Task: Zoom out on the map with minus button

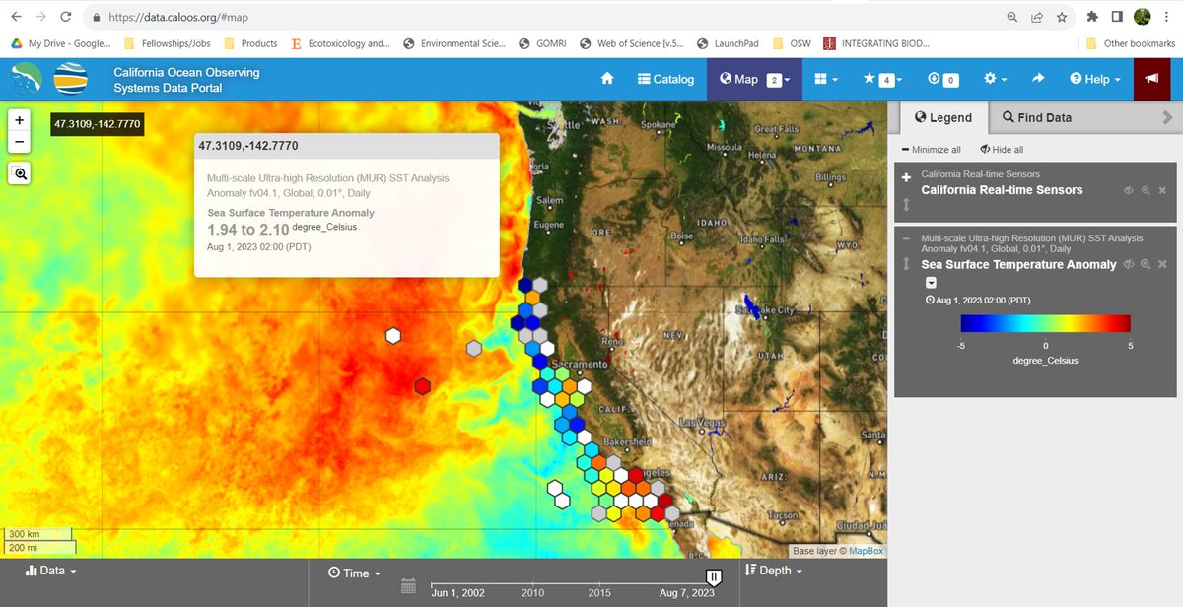Action: [x=20, y=142]
